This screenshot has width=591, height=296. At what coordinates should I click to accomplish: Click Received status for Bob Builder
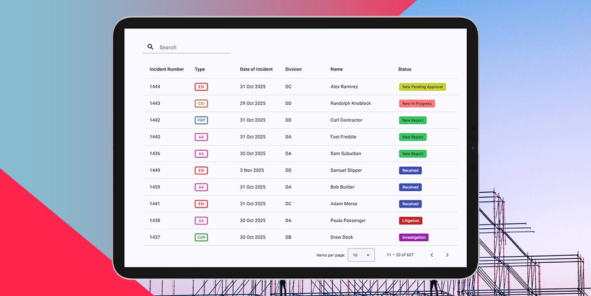[x=410, y=187]
